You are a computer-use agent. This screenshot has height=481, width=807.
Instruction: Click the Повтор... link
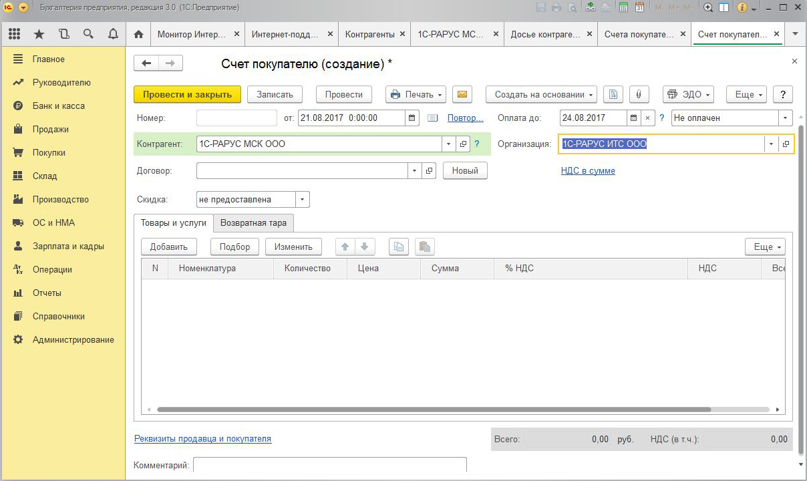pyautogui.click(x=466, y=118)
